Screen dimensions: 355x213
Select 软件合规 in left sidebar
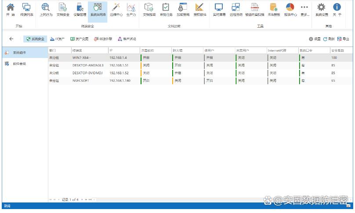(x=19, y=64)
